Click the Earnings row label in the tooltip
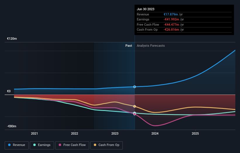The width and height of the screenshot is (240, 153). click(143, 19)
